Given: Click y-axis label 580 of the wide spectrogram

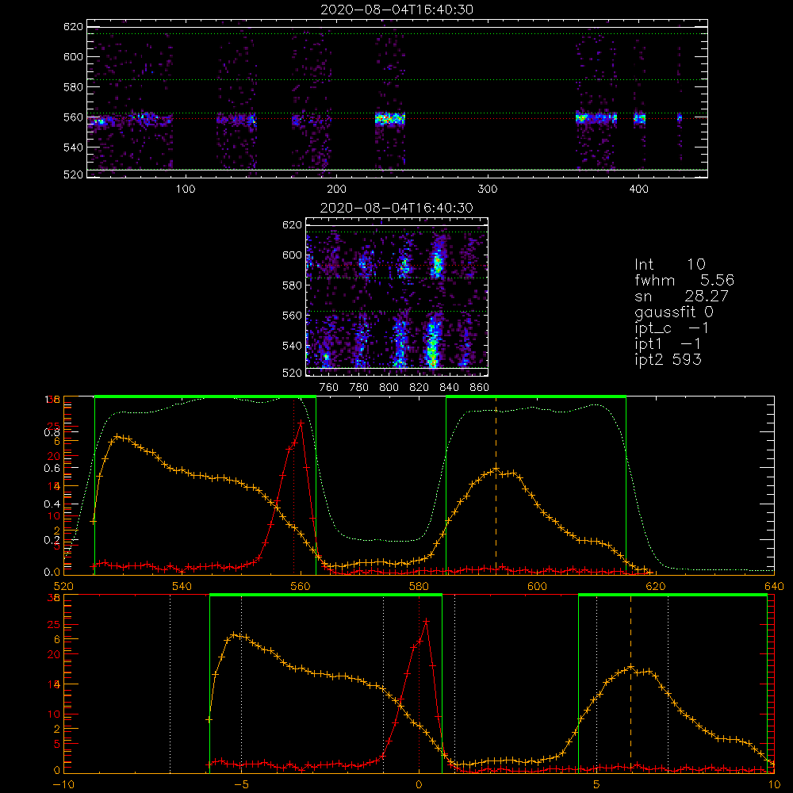Looking at the screenshot, I should click(73, 87).
